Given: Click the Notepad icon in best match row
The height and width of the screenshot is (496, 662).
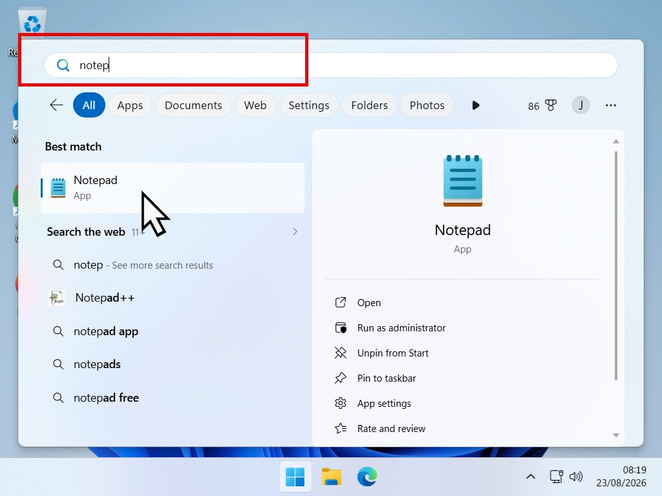Looking at the screenshot, I should click(58, 188).
